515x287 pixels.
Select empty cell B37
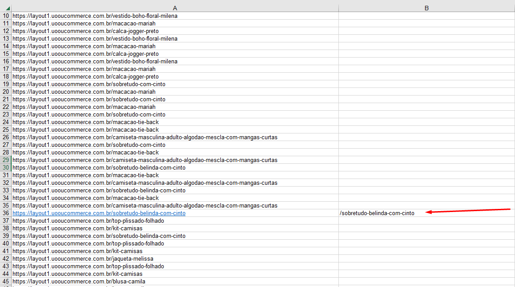click(426, 221)
